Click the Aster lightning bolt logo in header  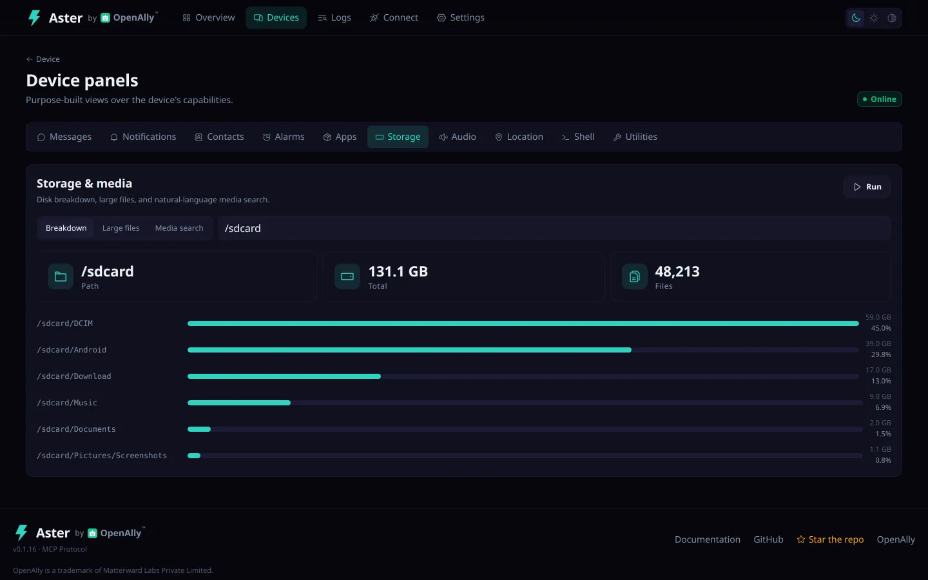34,17
